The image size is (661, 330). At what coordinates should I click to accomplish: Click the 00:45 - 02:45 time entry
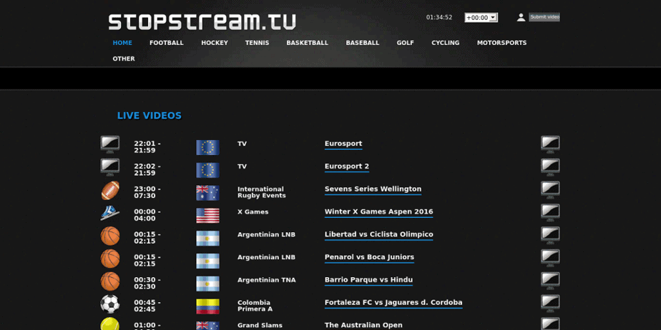[147, 306]
